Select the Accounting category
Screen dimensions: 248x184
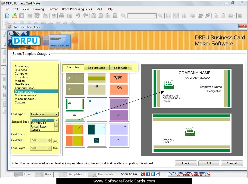[x=22, y=66]
